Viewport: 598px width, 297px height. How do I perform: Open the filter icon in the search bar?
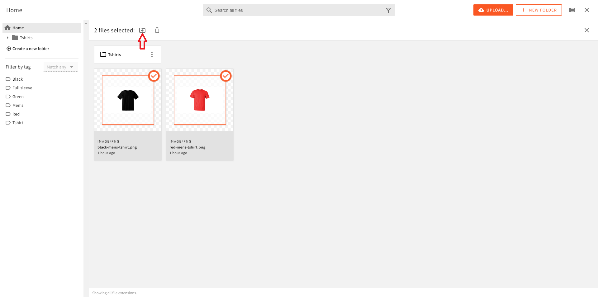pos(388,10)
